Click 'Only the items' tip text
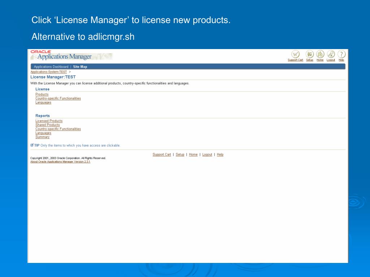The image size is (370, 277). click(80, 145)
